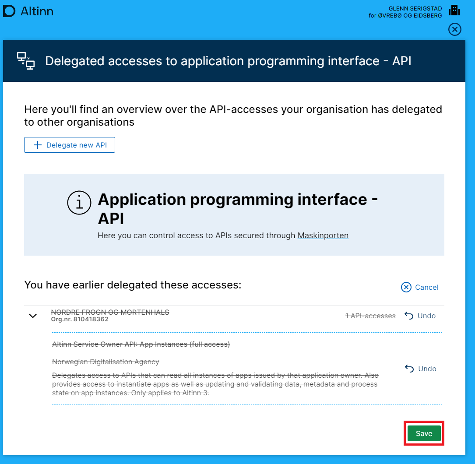The image size is (475, 464).
Task: Click the struck-through 1 API-accesses label
Action: (x=370, y=316)
